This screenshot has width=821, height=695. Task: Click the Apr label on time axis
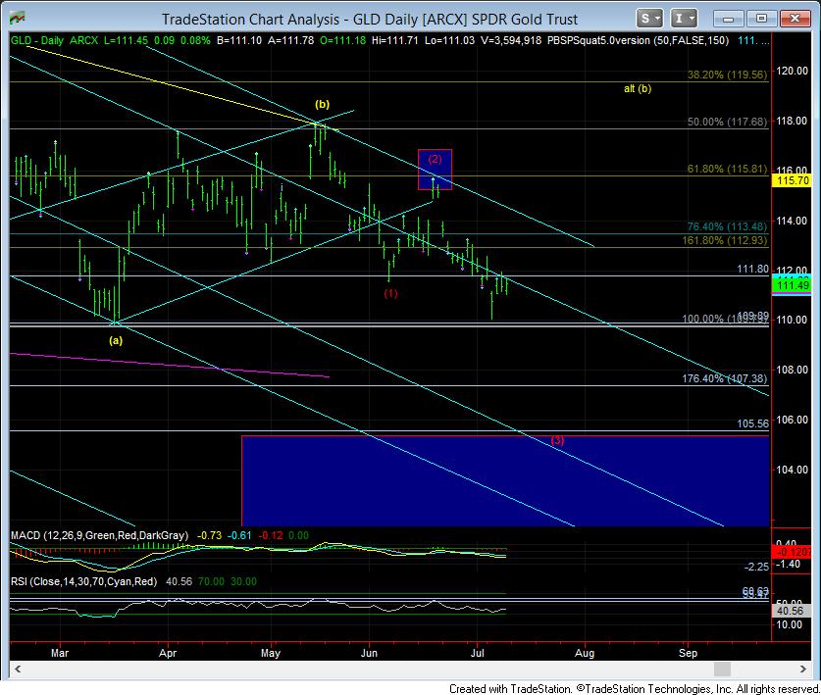point(168,653)
